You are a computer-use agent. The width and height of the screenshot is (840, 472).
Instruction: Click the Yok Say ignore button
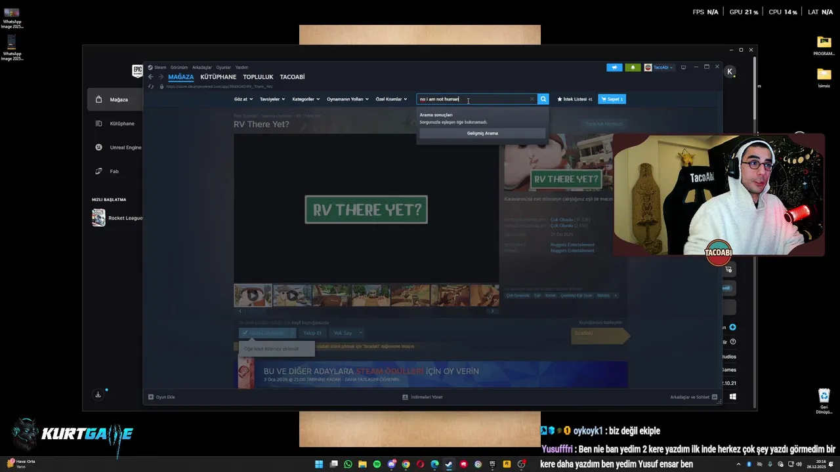pos(343,333)
